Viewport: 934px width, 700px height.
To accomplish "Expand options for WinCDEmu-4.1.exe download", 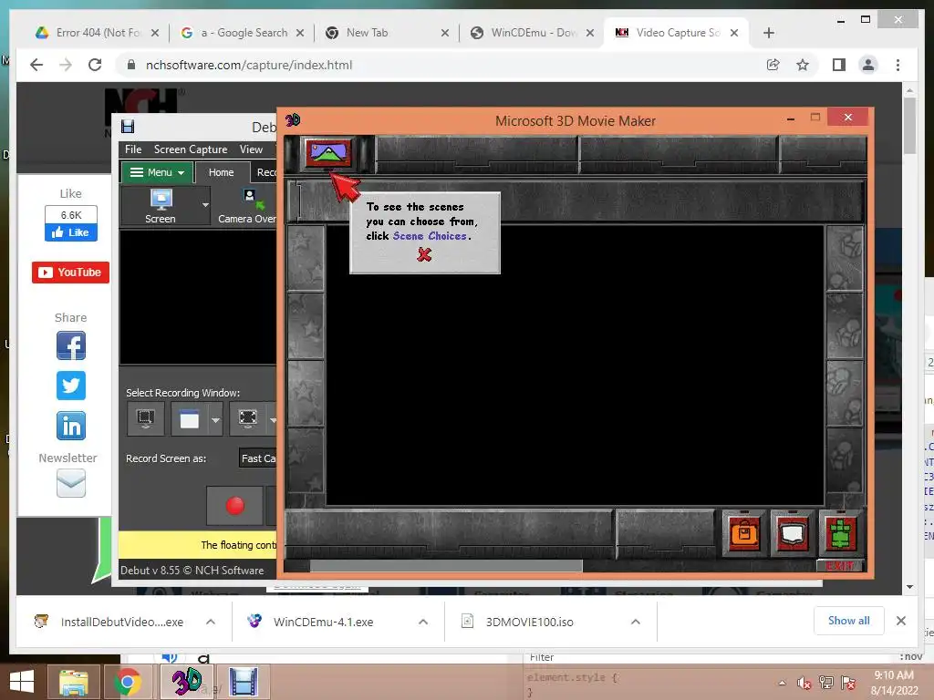I will click(x=423, y=622).
